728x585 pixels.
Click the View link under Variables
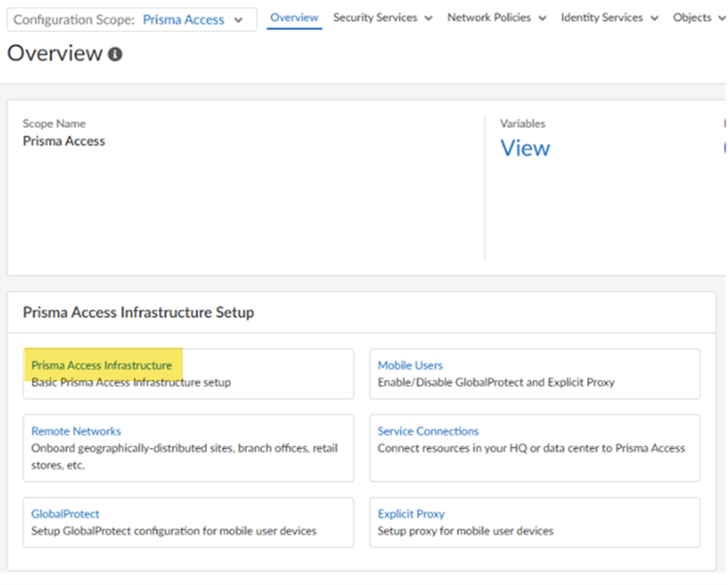tap(524, 148)
